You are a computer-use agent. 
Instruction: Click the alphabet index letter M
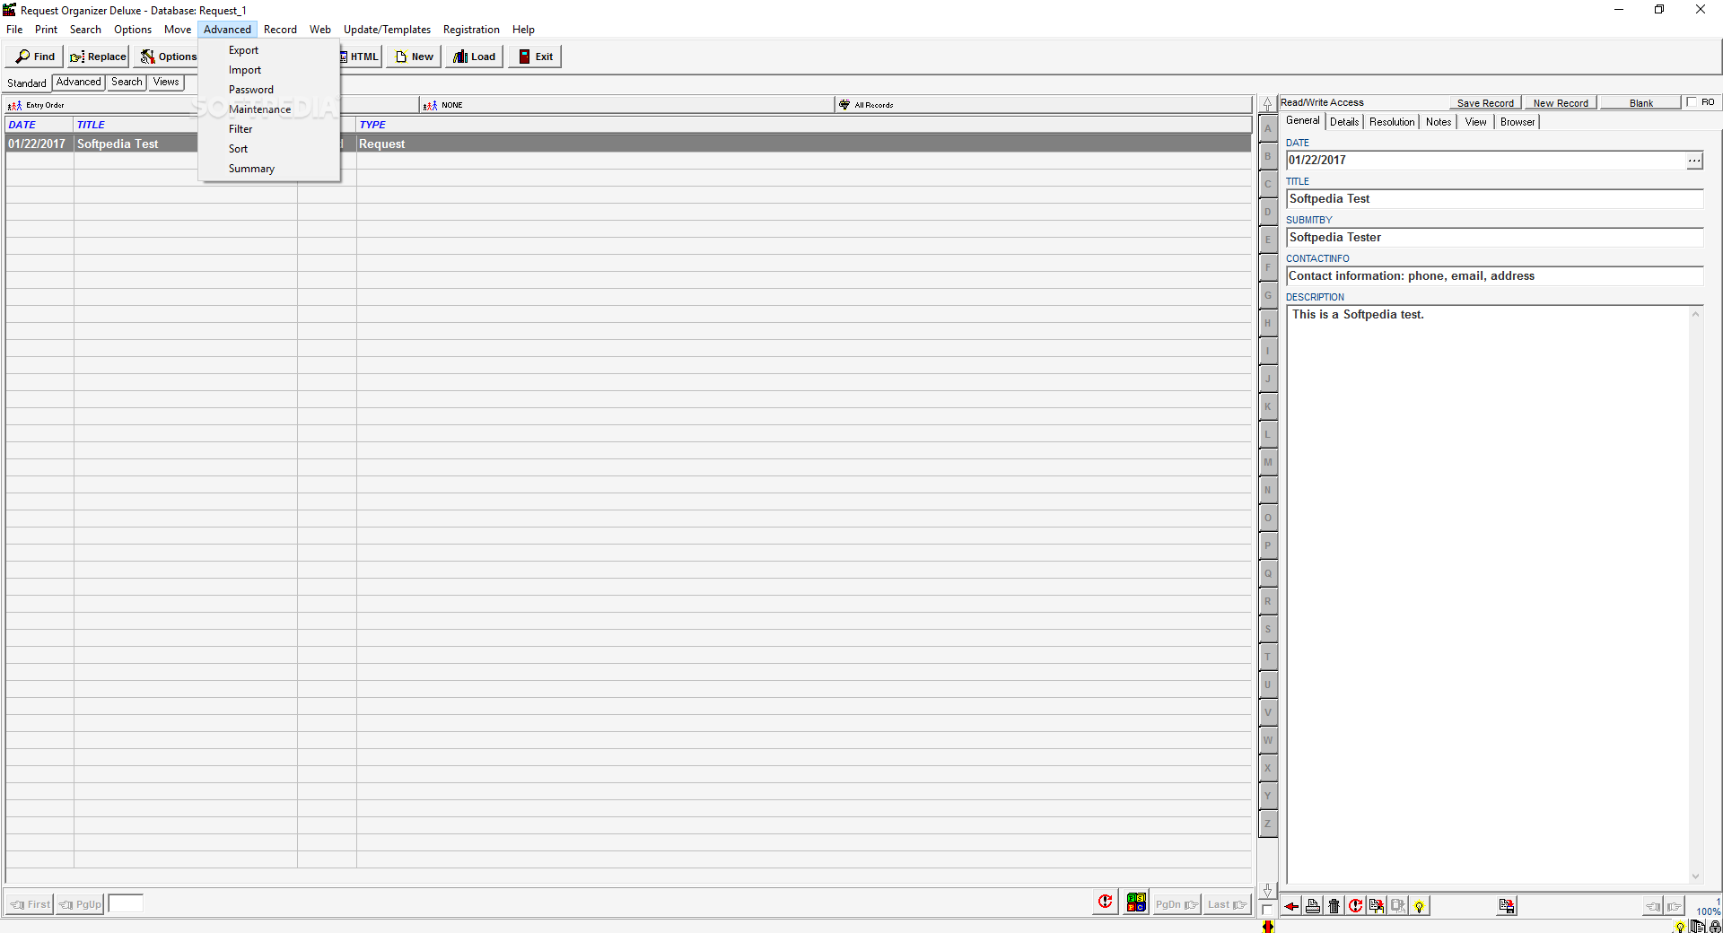click(1268, 463)
